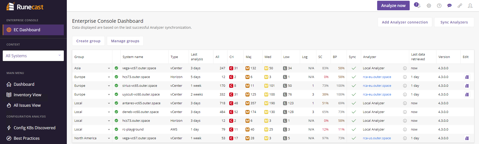The width and height of the screenshot is (479, 144).
Task: Click the edit icon for North America row
Action: 467,138
